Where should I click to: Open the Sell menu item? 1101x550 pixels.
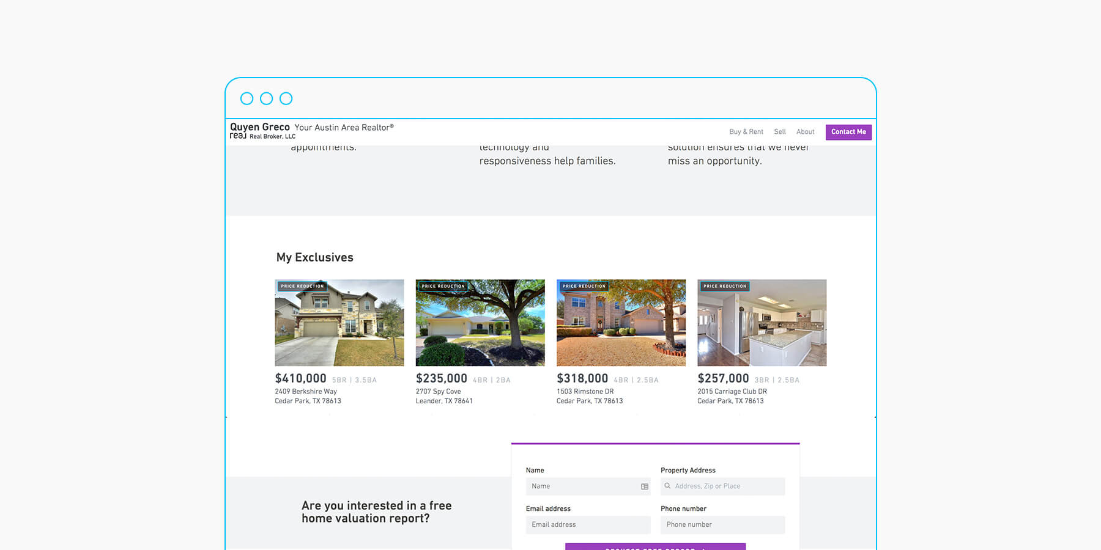click(x=780, y=132)
